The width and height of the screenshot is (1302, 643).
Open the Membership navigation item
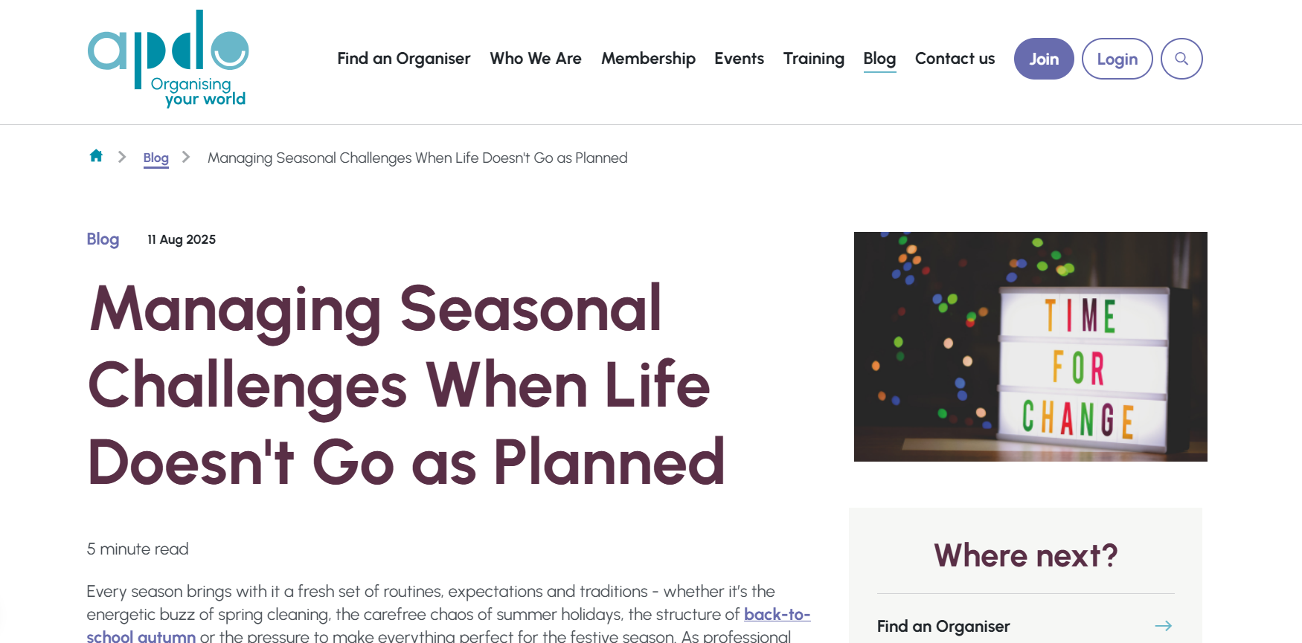(x=648, y=59)
